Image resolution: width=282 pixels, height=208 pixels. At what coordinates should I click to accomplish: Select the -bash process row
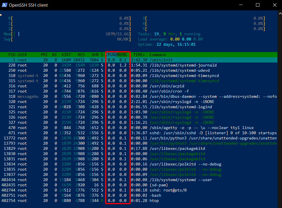pyautogui.click(x=139, y=195)
